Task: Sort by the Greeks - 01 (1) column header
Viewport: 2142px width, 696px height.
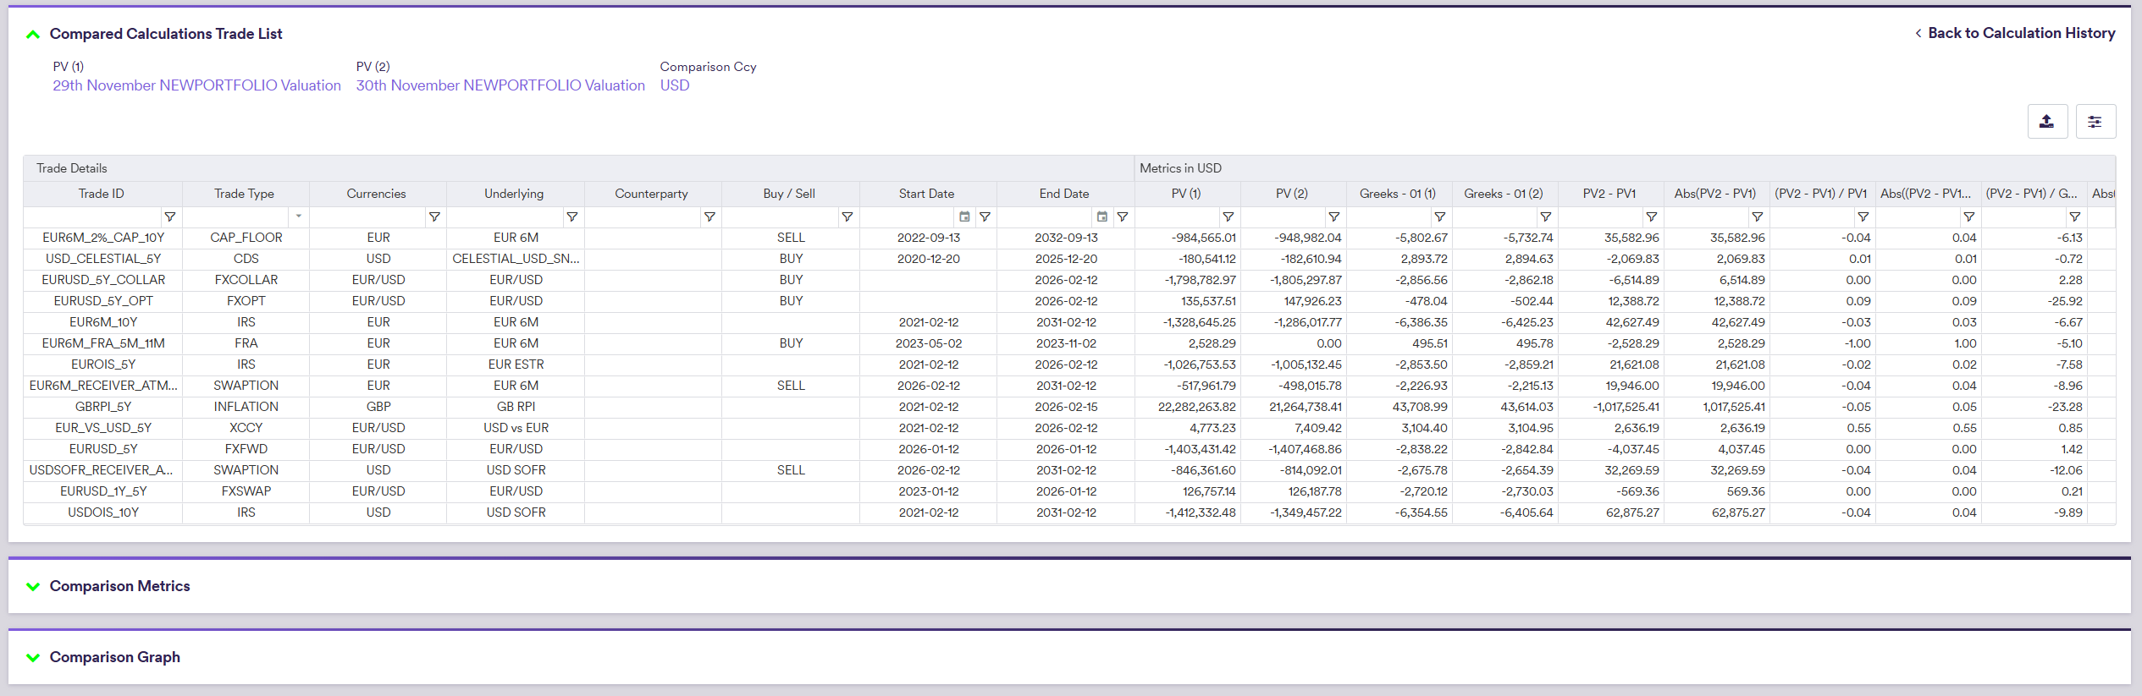Action: tap(1397, 194)
